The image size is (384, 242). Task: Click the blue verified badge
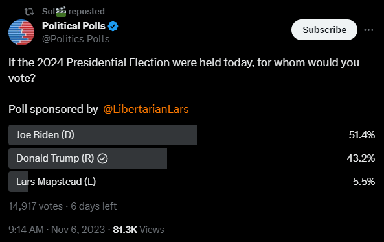click(113, 26)
